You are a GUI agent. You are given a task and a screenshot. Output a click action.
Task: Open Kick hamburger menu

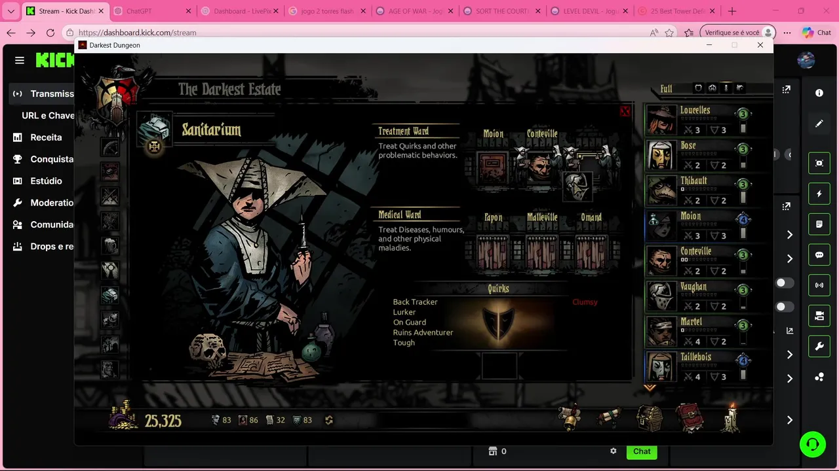pos(20,60)
